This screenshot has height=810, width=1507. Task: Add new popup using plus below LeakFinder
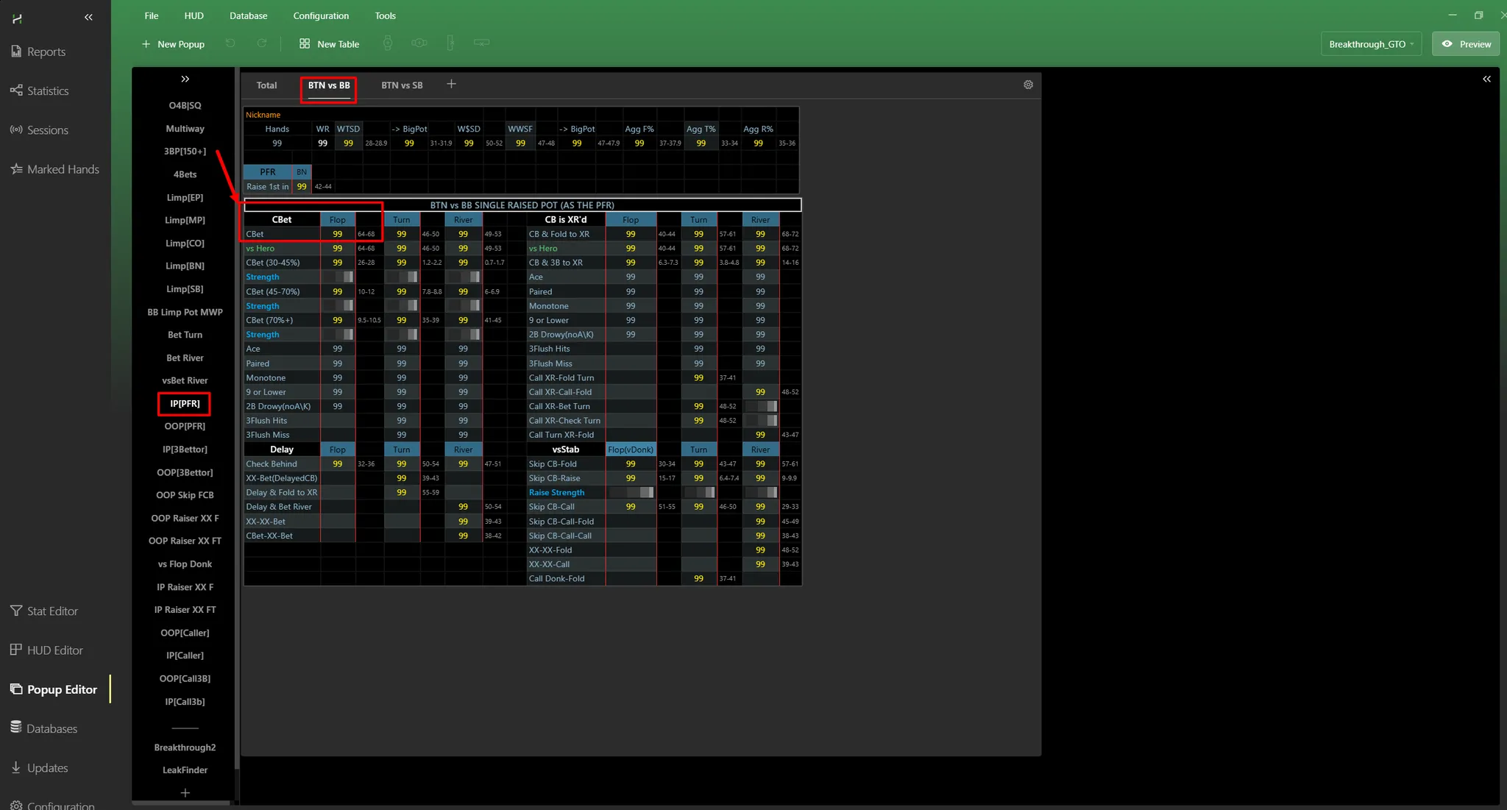[185, 792]
